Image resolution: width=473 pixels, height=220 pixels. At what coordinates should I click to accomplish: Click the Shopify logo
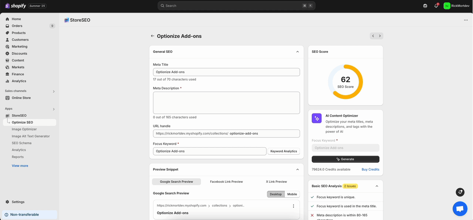click(x=16, y=6)
